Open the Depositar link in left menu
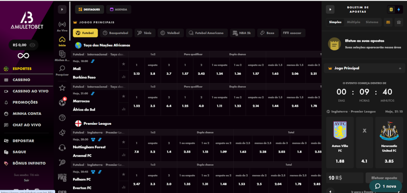The width and height of the screenshot is (407, 193). coord(23,141)
